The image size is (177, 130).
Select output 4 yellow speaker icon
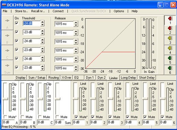click(x=170, y=48)
